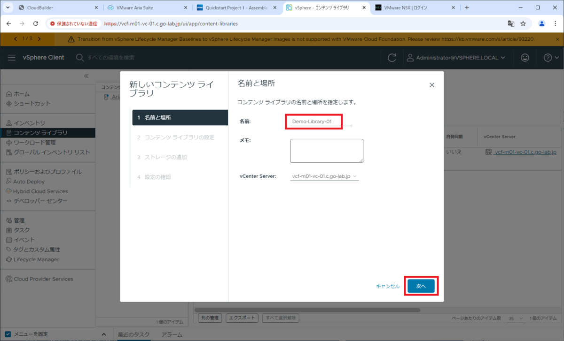Click the 保護されていない通信 security badge
Screen dimensions: 564x341
click(74, 23)
